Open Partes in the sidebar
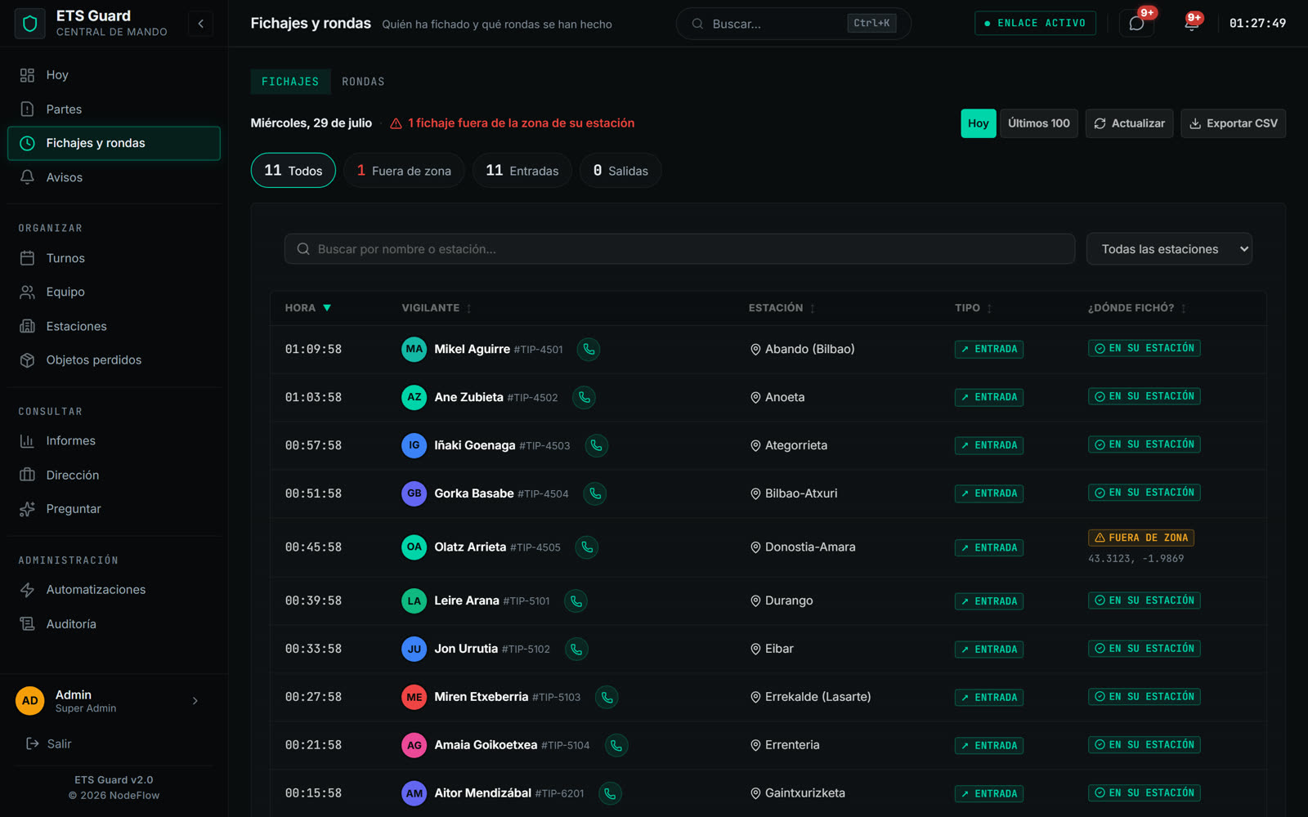This screenshot has height=817, width=1308. pyautogui.click(x=114, y=109)
